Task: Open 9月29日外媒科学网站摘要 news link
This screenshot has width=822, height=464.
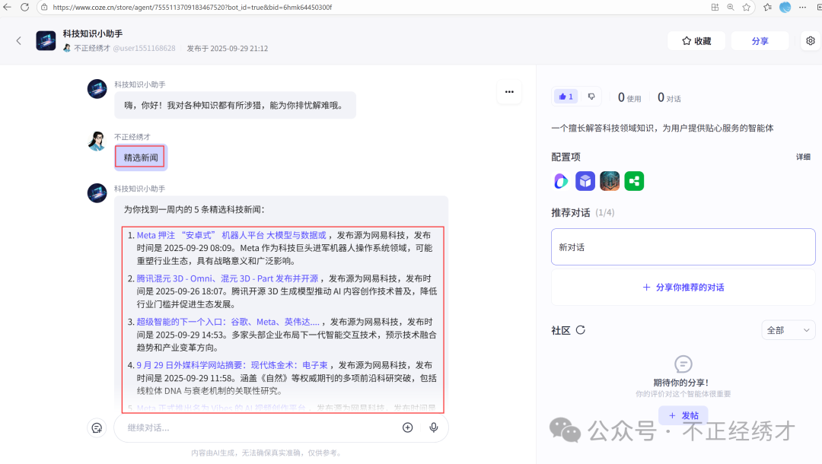Action: (232, 365)
